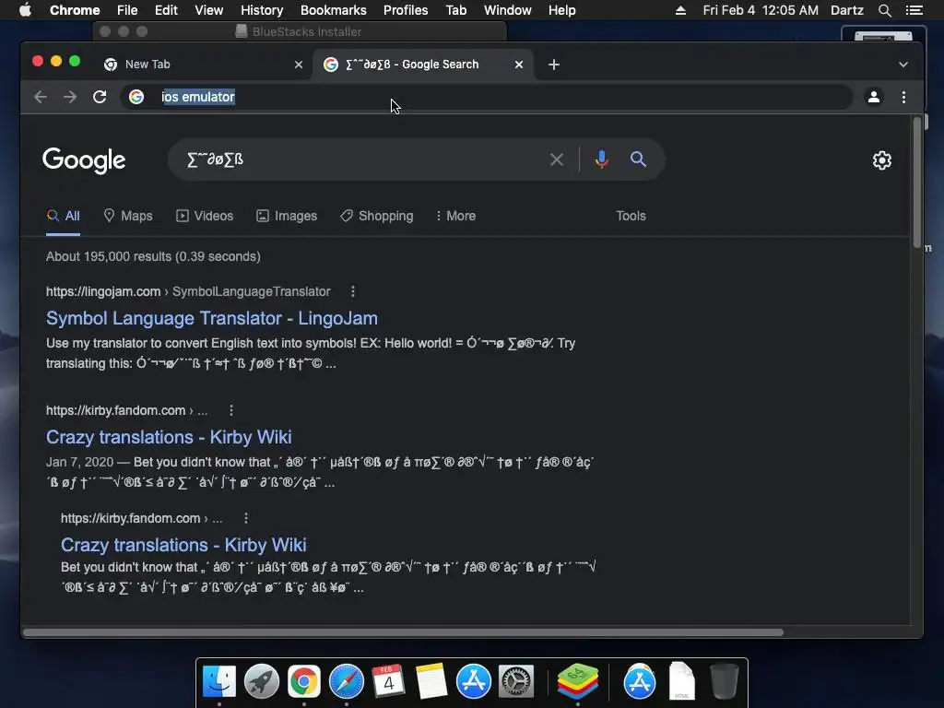Open Notes from the Dock
Screen dimensions: 944x708
[x=431, y=681]
